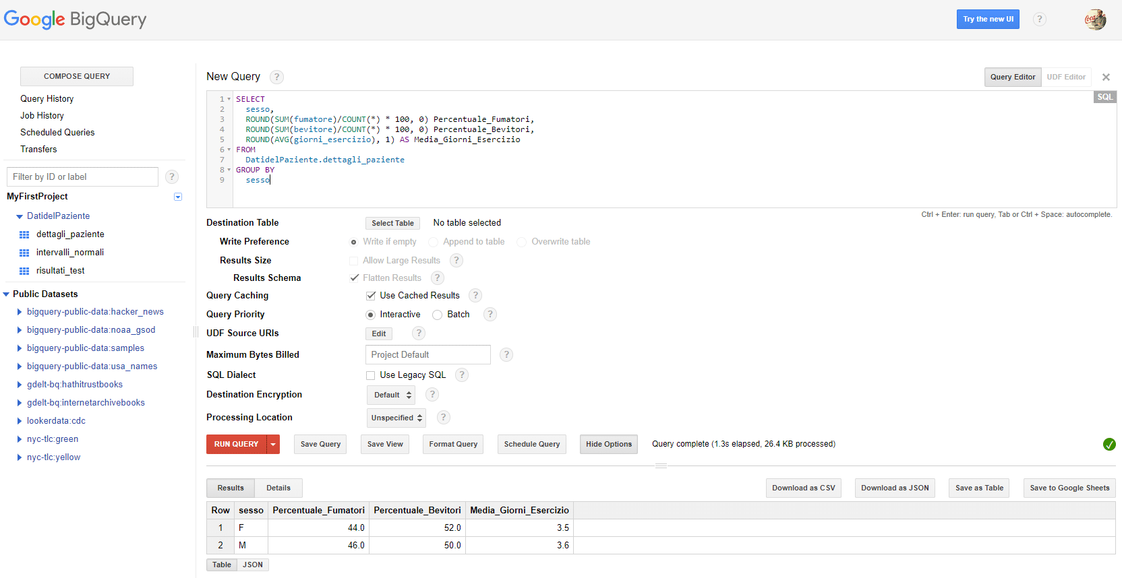This screenshot has width=1122, height=578.
Task: Close the New Query editor panel
Action: (1106, 77)
